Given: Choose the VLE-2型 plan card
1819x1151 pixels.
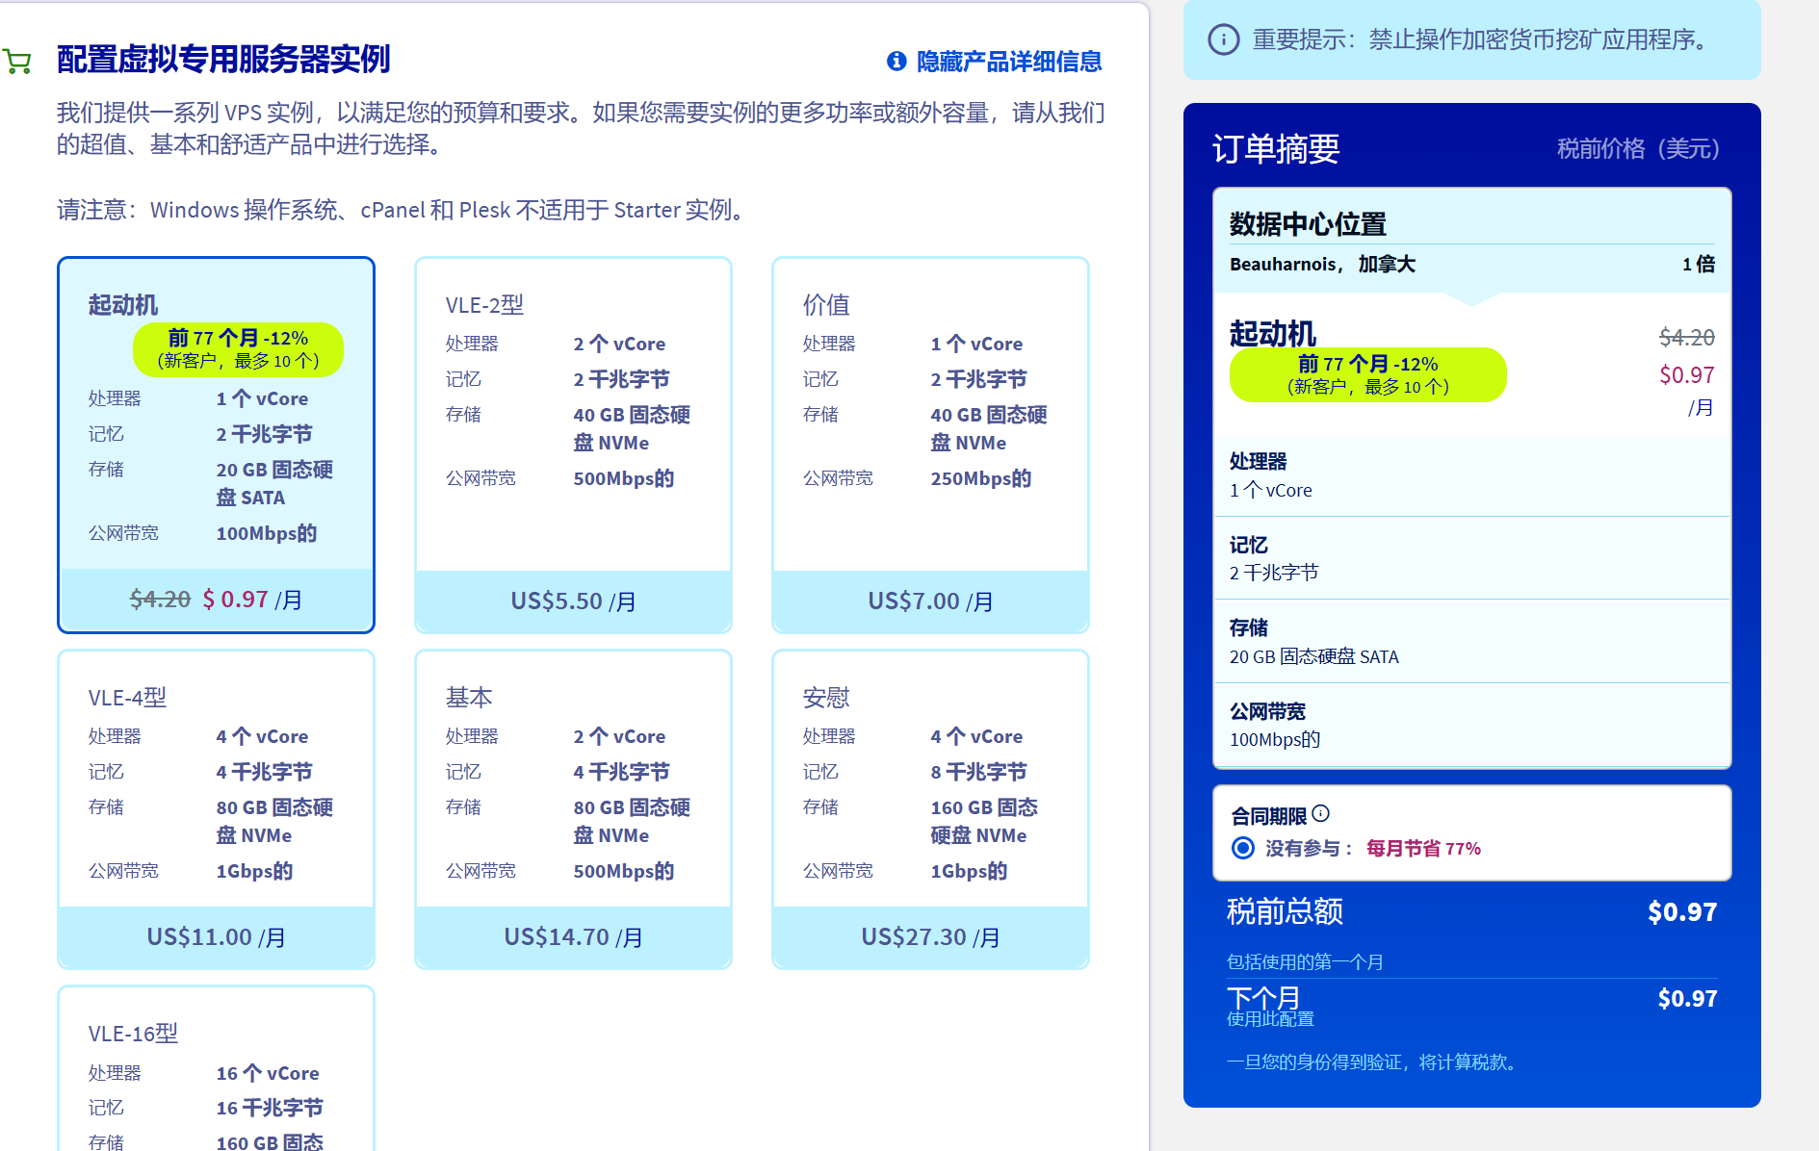Looking at the screenshot, I should [573, 423].
